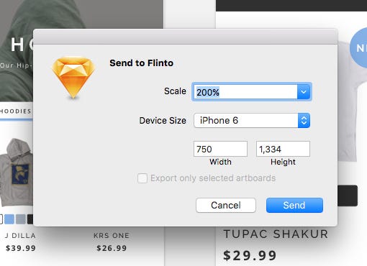
Task: Enable Export only selected artboards checkbox
Action: [142, 178]
